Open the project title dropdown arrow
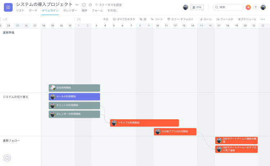 click(x=77, y=5)
